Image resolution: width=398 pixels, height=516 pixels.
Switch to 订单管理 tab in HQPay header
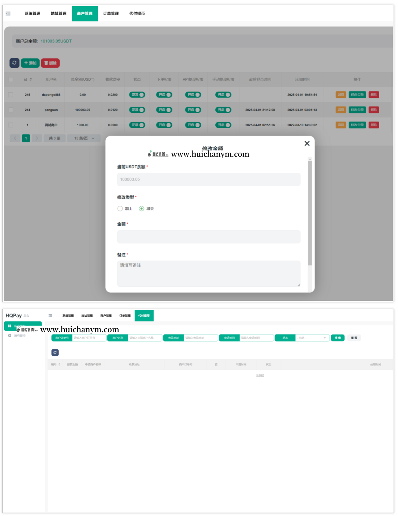pos(125,316)
